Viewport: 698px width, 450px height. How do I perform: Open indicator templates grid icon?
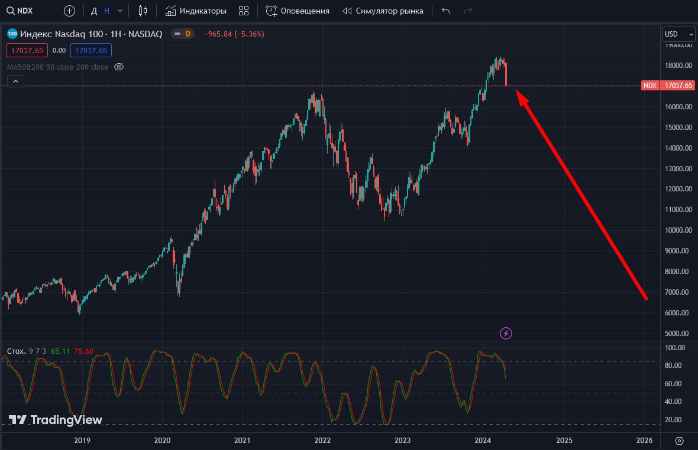coord(244,11)
